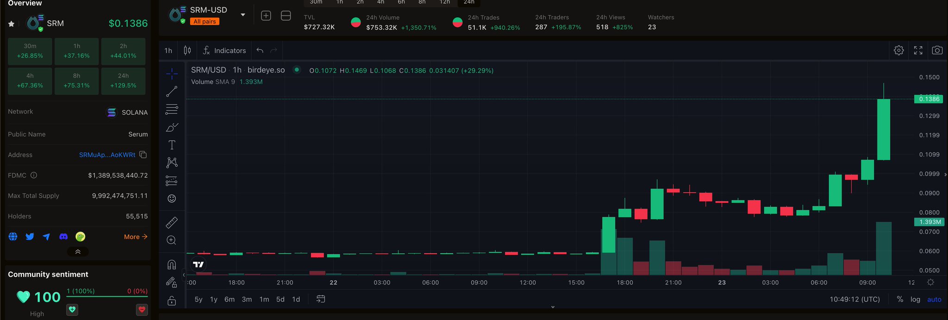Change the candlestick chart style
This screenshot has width=948, height=320.
[x=187, y=50]
